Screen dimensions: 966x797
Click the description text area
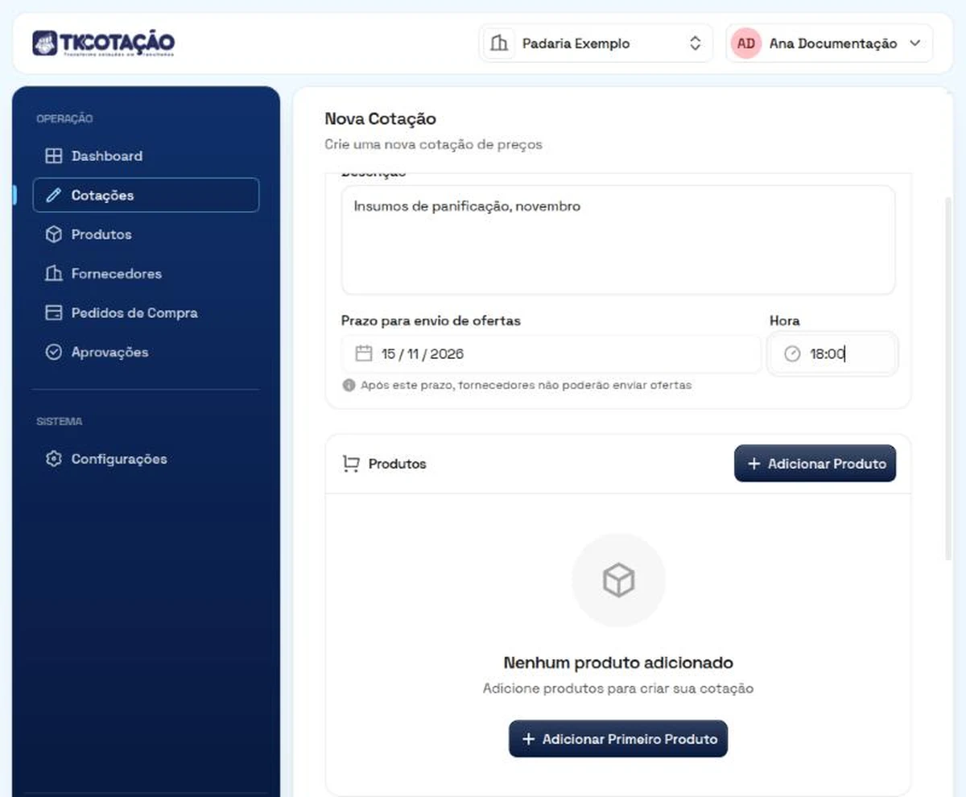pyautogui.click(x=618, y=240)
